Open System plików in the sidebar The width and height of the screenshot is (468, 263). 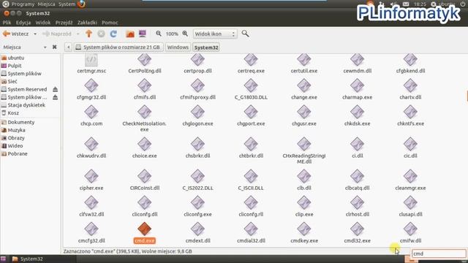coord(24,74)
